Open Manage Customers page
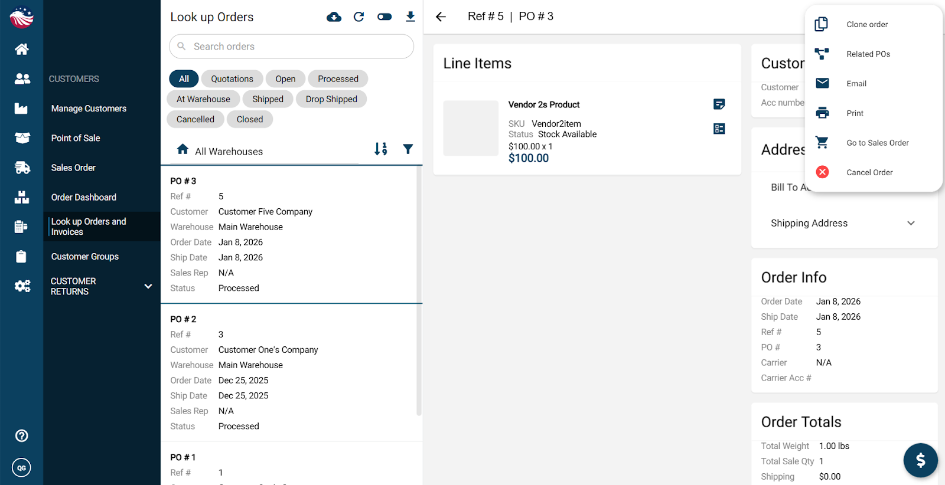The width and height of the screenshot is (945, 485). click(x=89, y=109)
